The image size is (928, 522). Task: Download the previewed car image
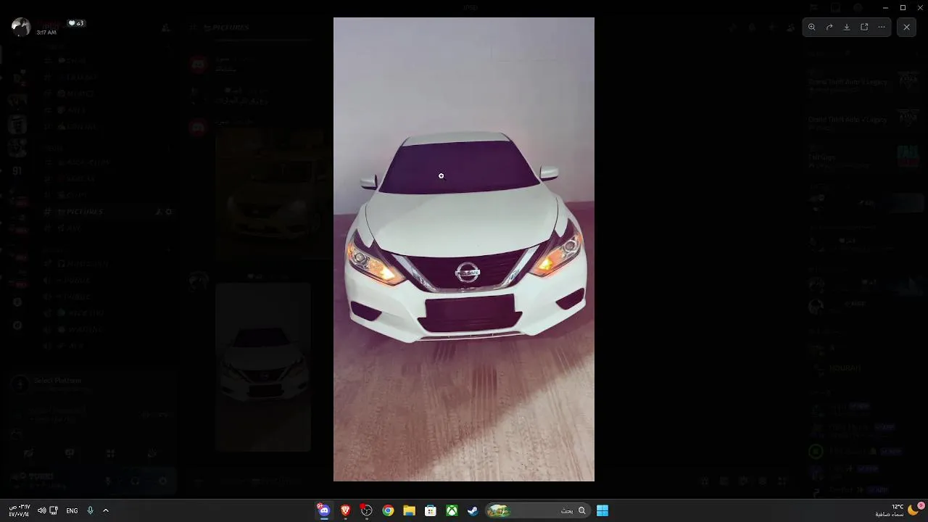point(847,27)
